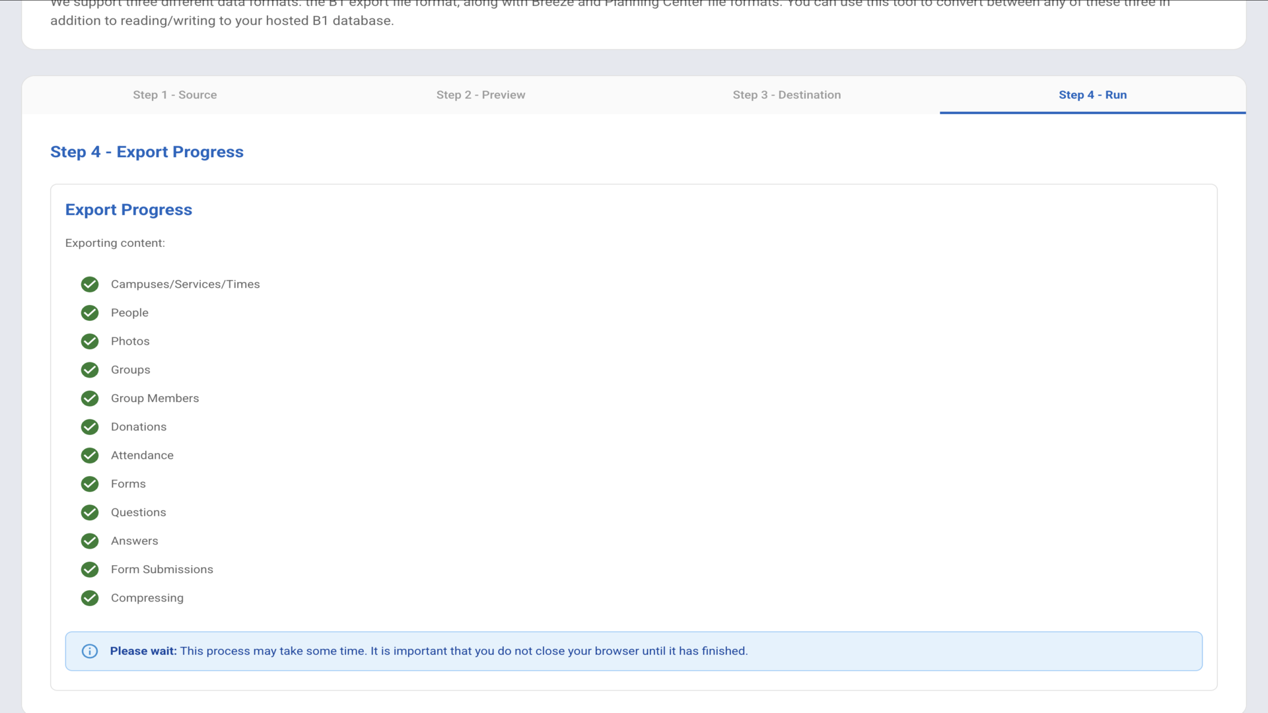Screen dimensions: 1268x713
Task: Click the checkmark icon beside Questions
Action: coord(90,513)
